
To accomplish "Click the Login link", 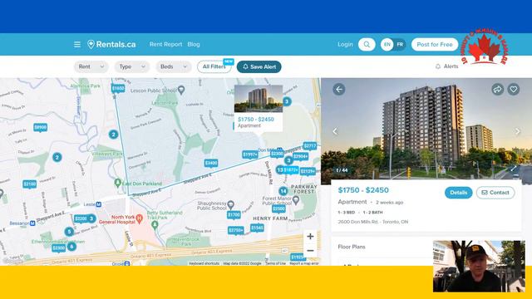I will 345,44.
